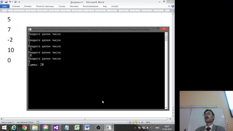The height and width of the screenshot is (131, 233).
Task: Open File Explorer from taskbar
Action: 35,128
